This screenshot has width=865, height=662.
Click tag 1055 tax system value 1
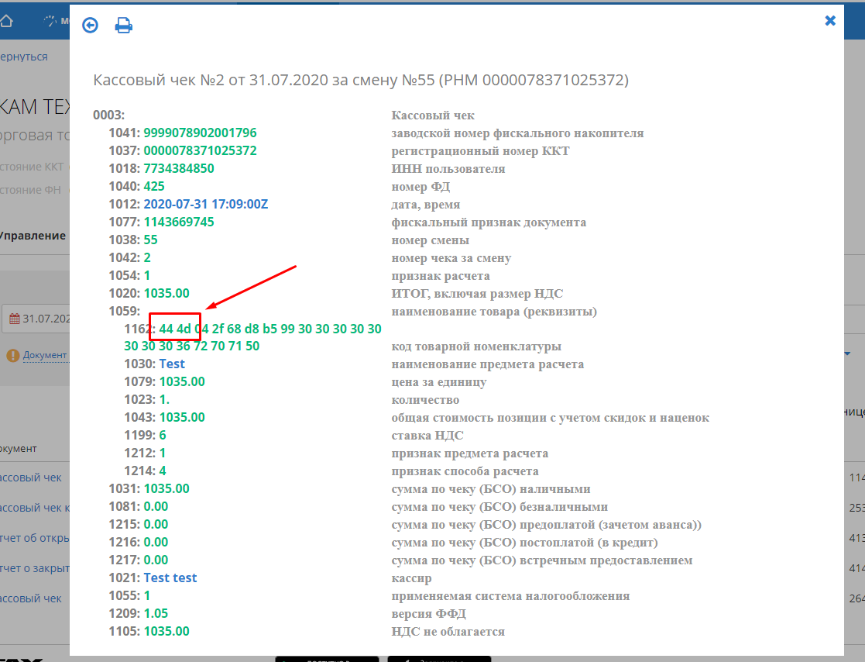point(146,595)
